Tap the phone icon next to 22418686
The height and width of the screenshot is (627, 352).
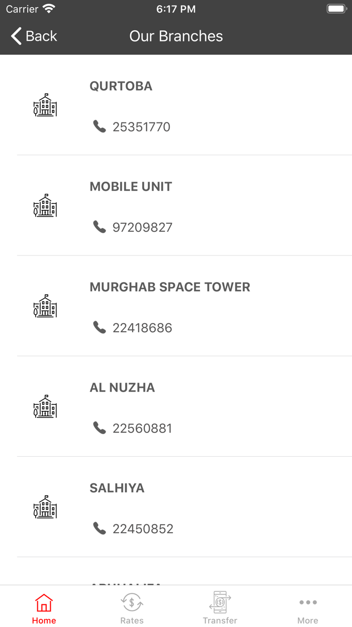tap(99, 328)
